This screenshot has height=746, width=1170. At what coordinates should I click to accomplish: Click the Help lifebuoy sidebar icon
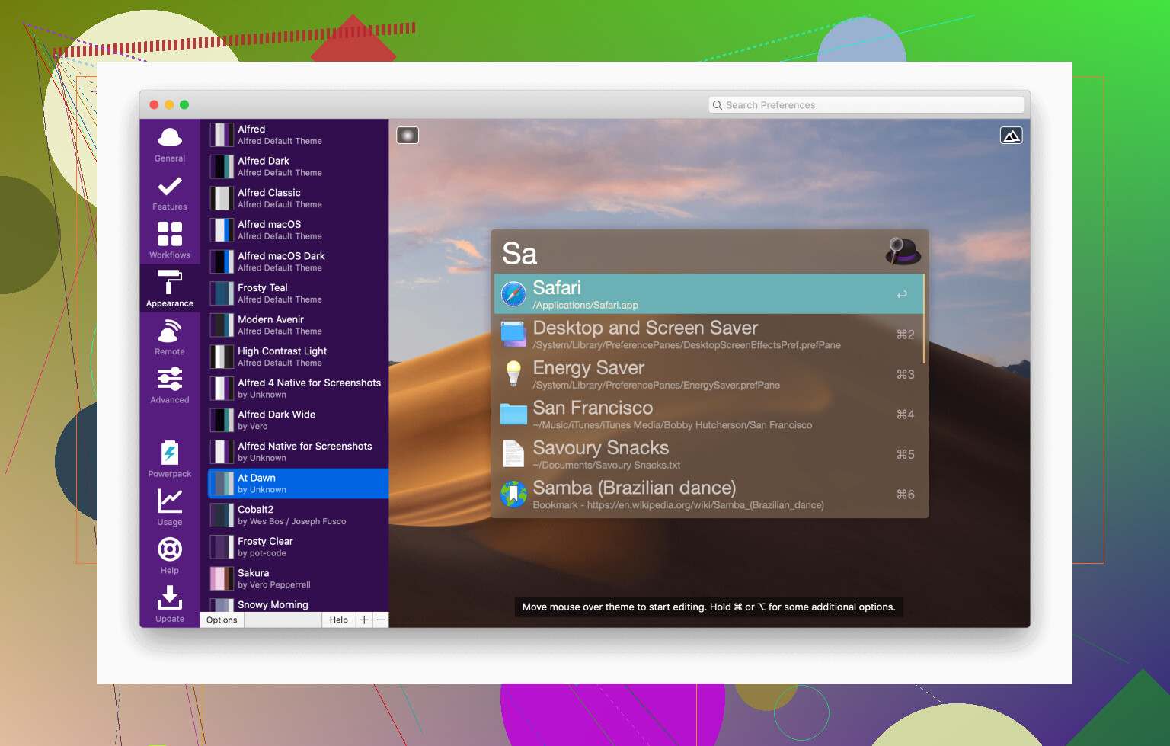169,556
